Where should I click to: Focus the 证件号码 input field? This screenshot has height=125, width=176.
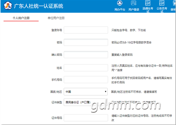coord(86,118)
